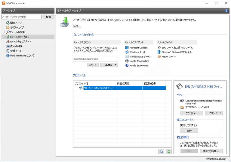The image size is (231, 162).
Task: Click the マイアーカイブ folder icon
Action: (x=8, y=27)
